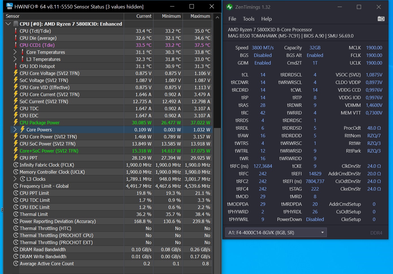Click clock icon beside Frequency Limit - Global

point(16,186)
